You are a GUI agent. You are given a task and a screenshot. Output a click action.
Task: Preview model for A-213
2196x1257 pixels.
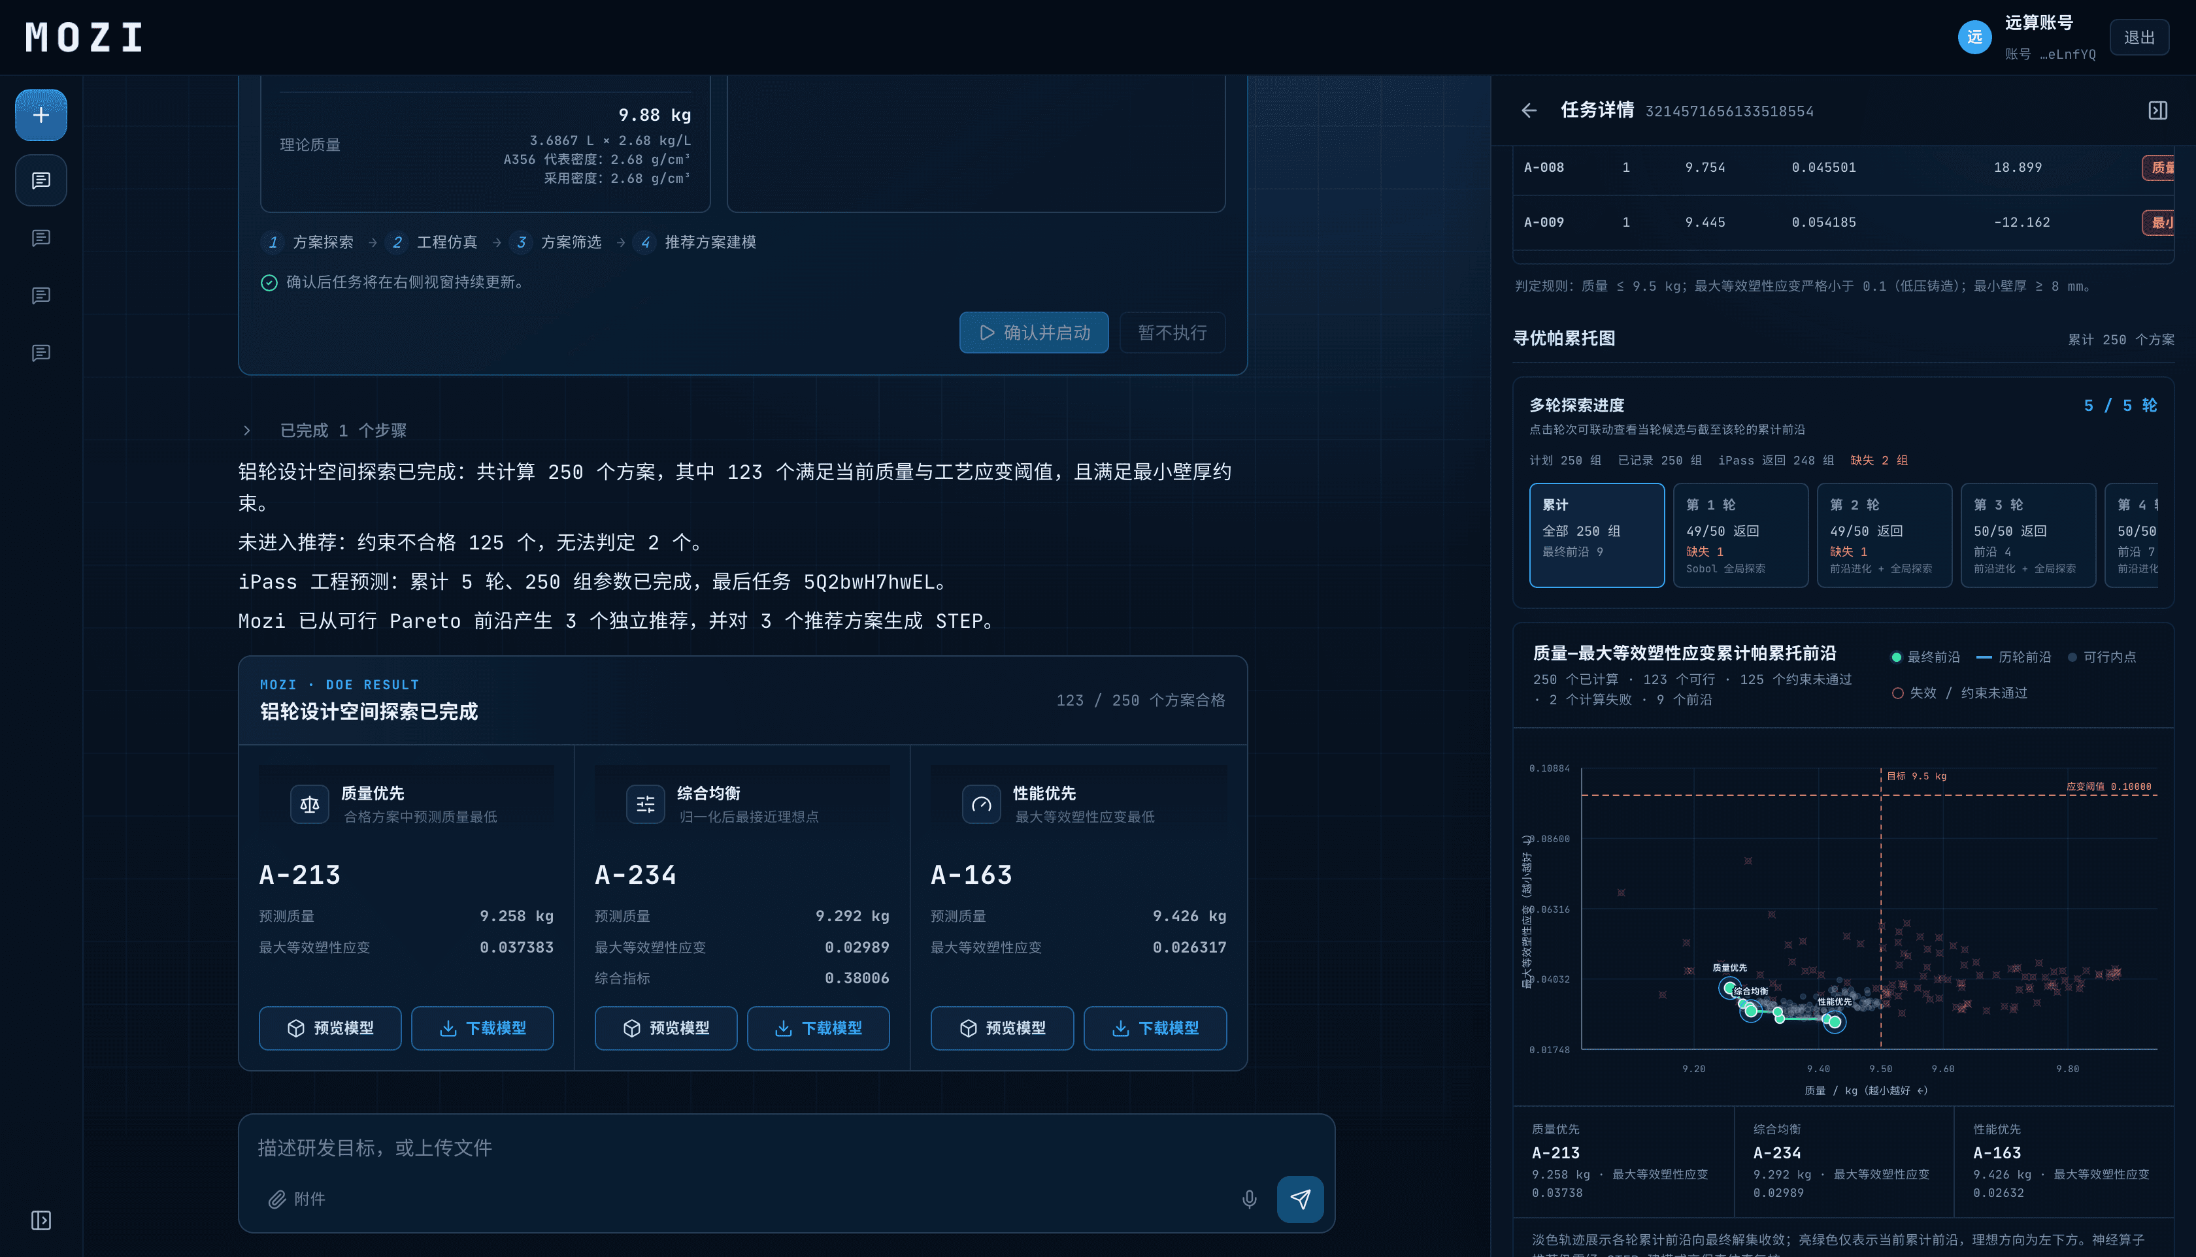[x=330, y=1027]
